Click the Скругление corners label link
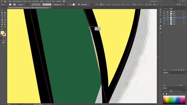Viewport: 187px width, 105px height. tap(84, 5)
